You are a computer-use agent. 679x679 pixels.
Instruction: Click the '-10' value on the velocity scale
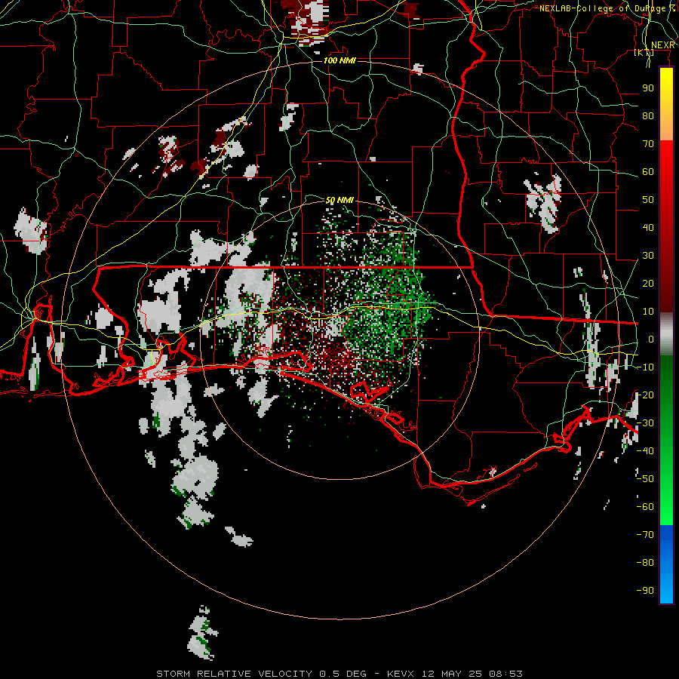[x=645, y=367]
